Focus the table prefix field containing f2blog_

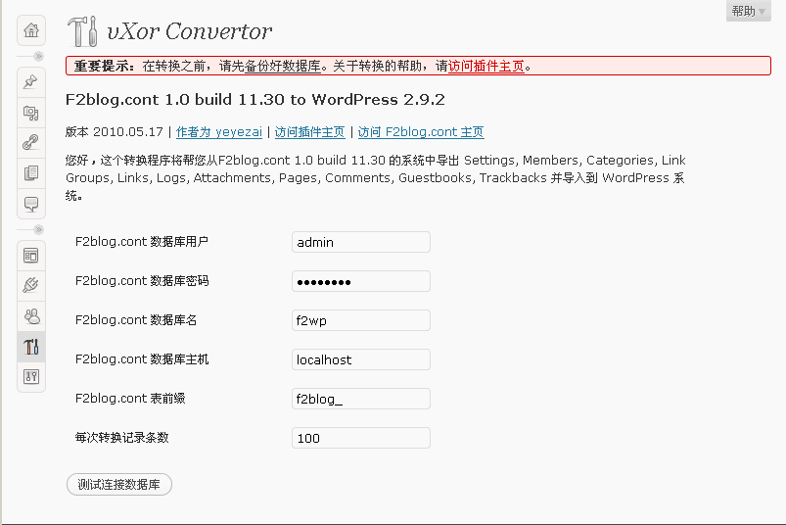(x=361, y=399)
